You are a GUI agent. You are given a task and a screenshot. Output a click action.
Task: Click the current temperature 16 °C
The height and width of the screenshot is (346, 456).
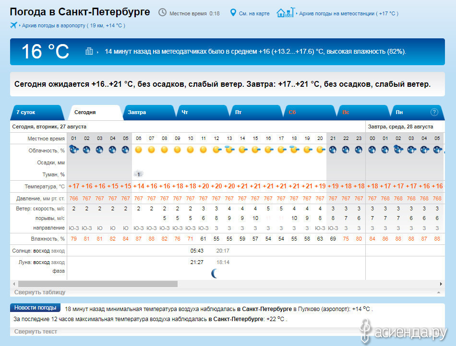click(x=45, y=52)
